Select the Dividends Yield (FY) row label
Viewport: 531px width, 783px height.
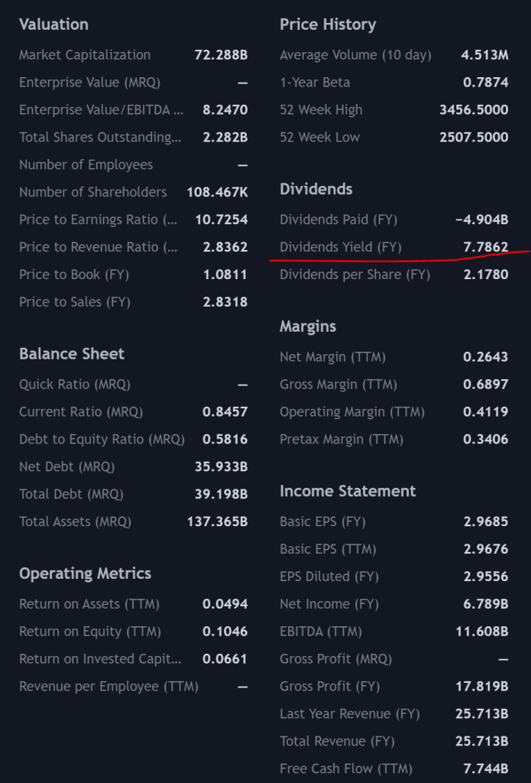pyautogui.click(x=340, y=247)
